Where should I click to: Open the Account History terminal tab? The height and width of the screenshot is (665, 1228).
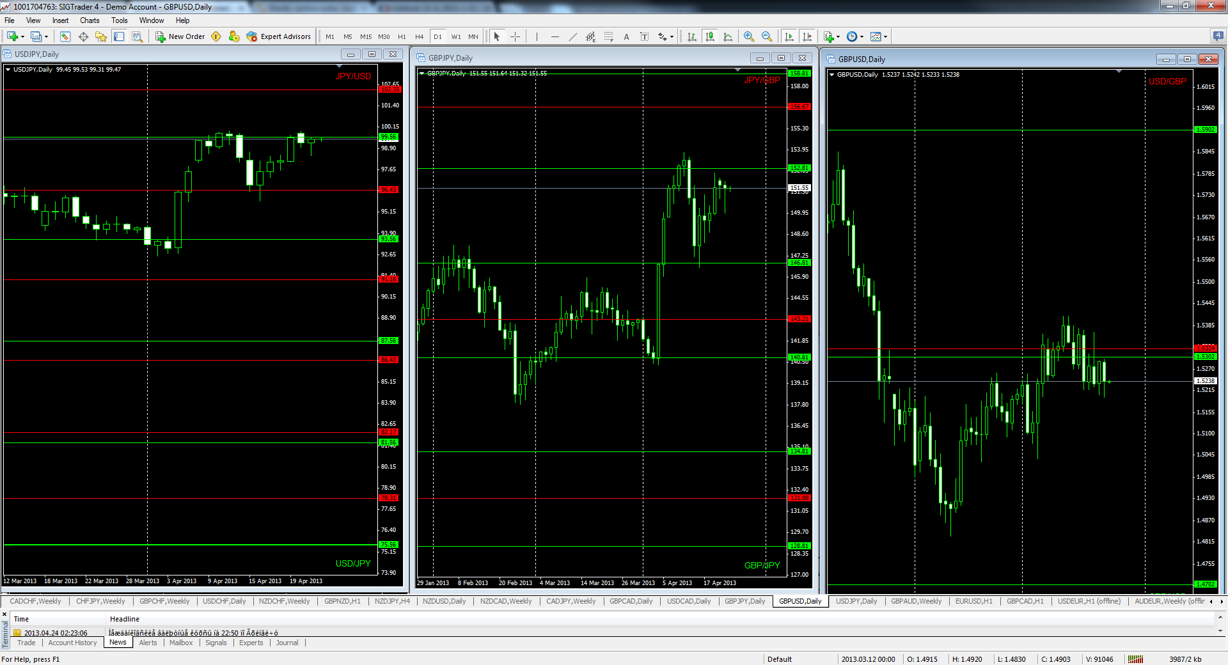[72, 643]
